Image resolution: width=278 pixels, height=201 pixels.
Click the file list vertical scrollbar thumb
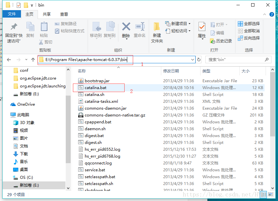[x=272, y=104]
